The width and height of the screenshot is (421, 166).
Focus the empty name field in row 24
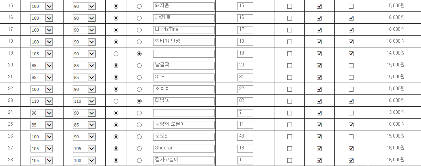183,113
